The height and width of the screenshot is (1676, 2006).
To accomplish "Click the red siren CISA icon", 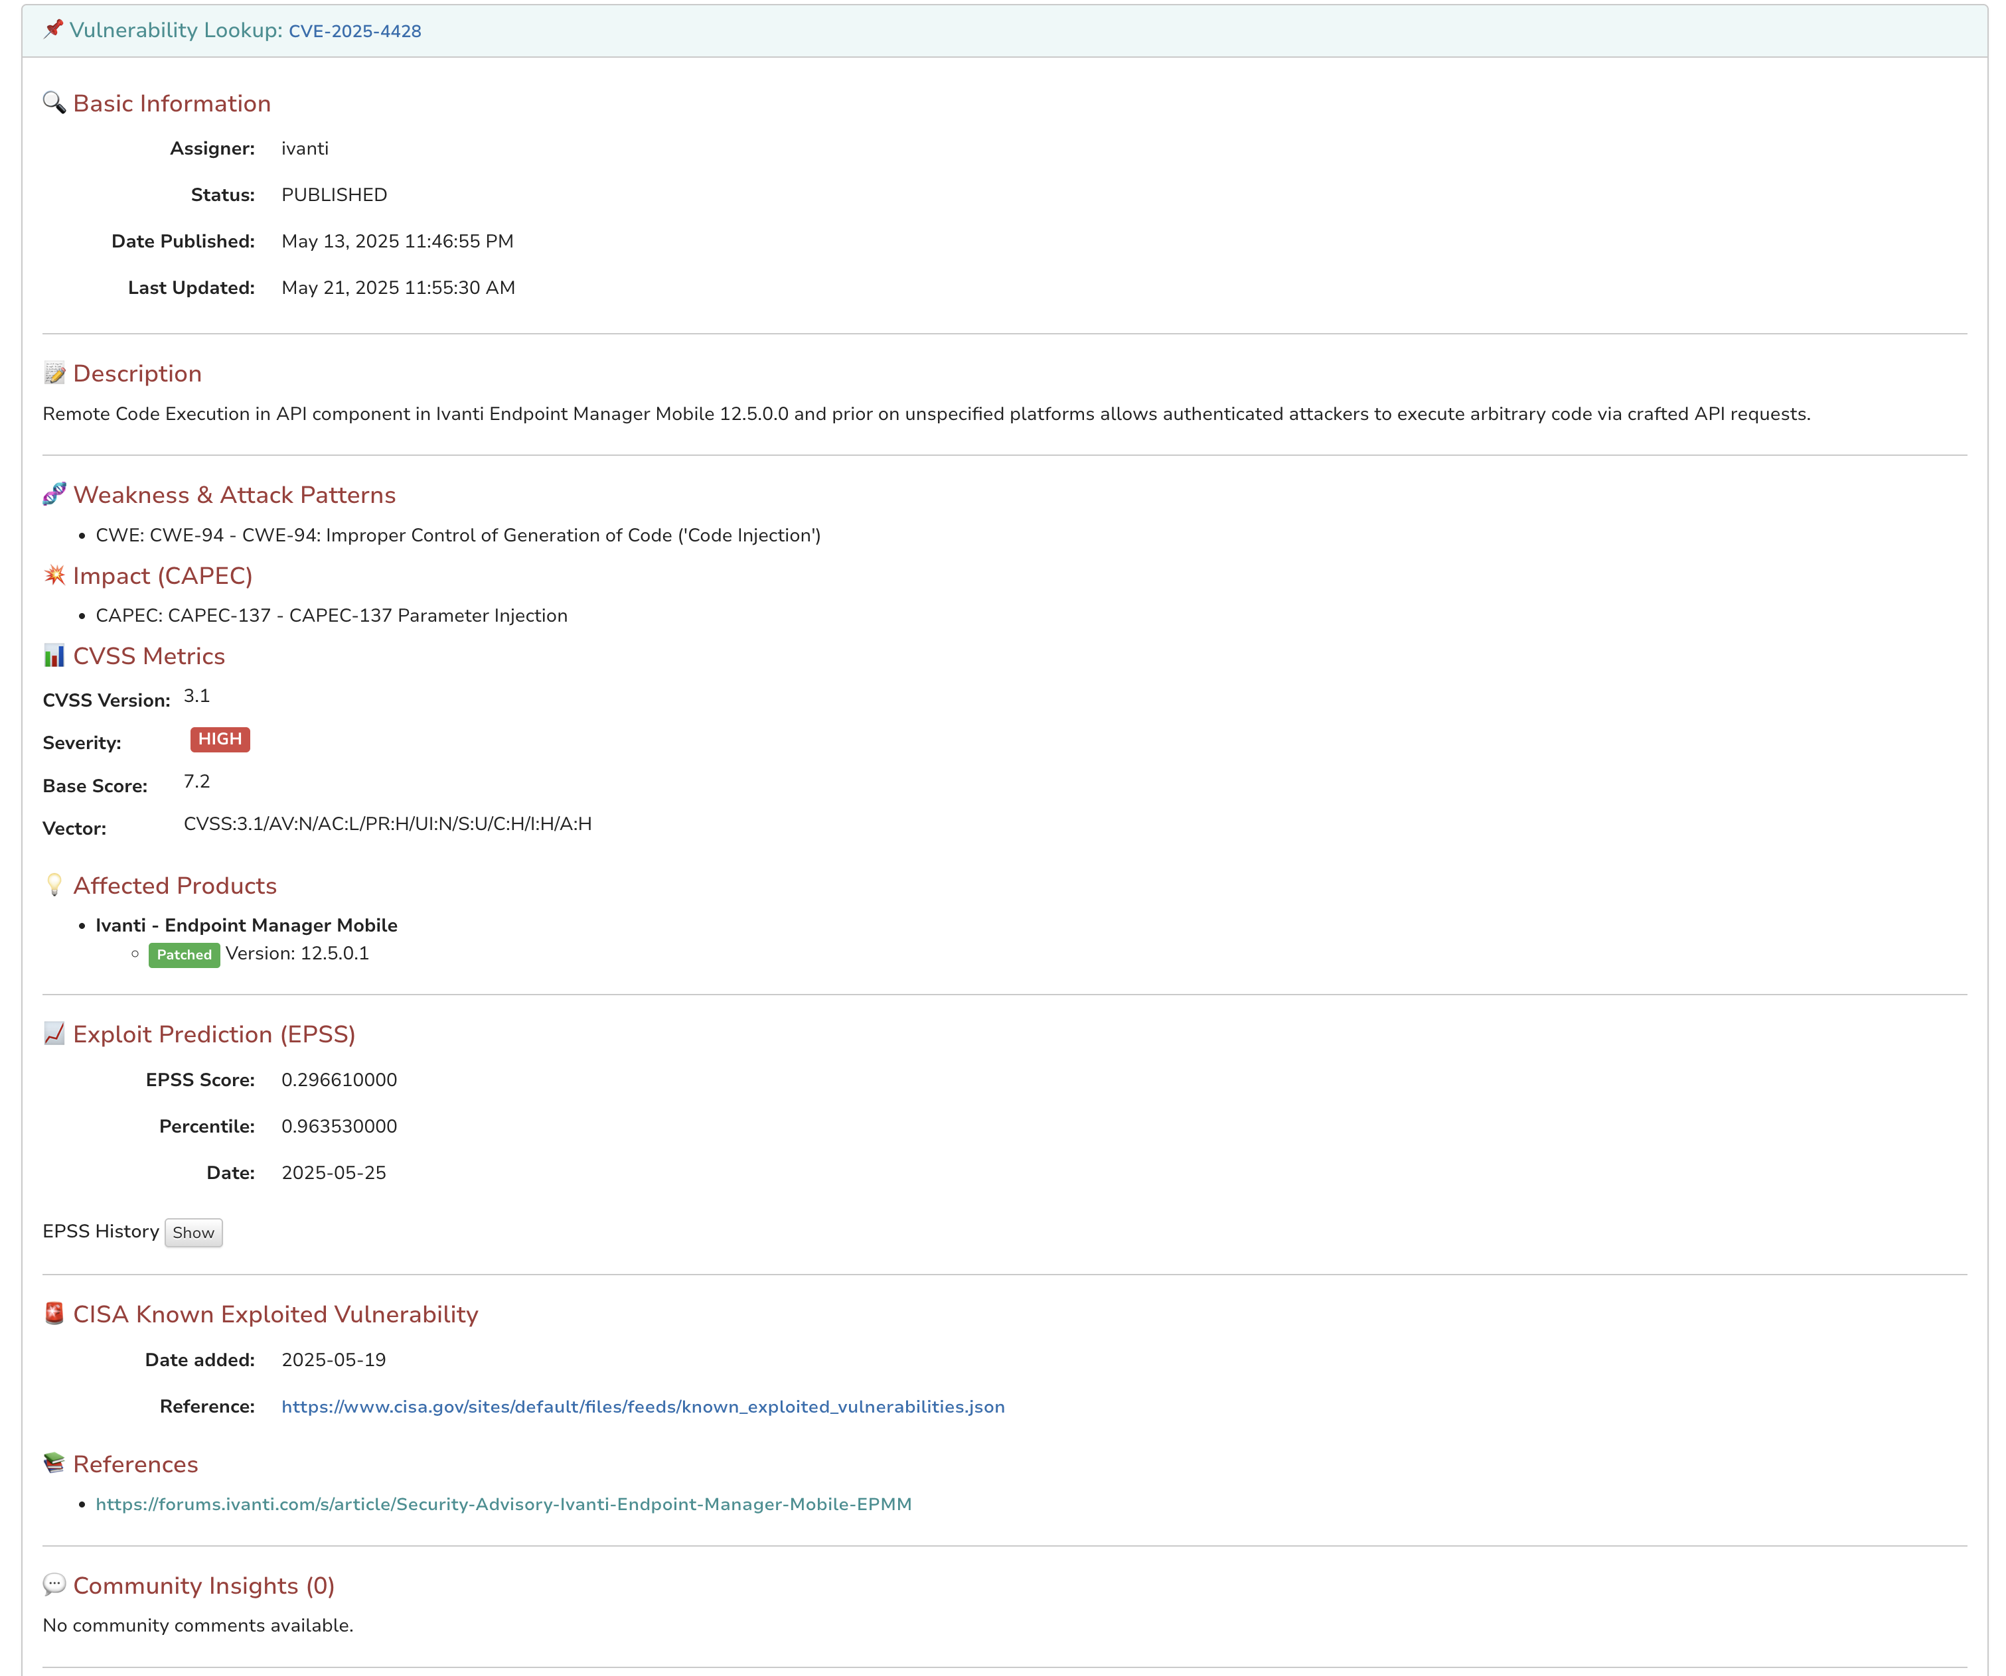I will (54, 1314).
